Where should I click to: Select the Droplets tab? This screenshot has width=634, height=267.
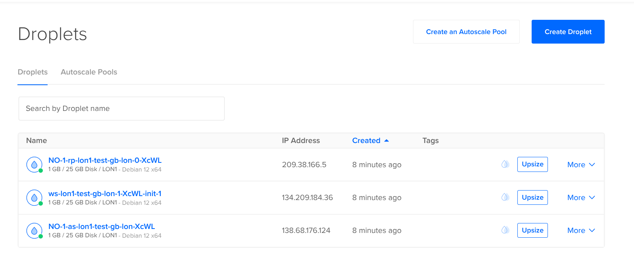(x=33, y=72)
